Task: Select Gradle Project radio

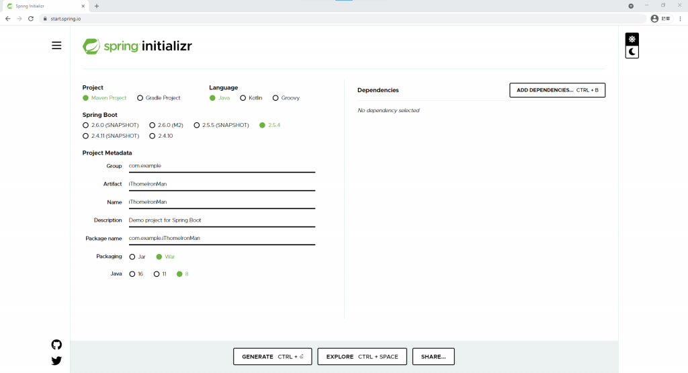Action: pyautogui.click(x=159, y=98)
